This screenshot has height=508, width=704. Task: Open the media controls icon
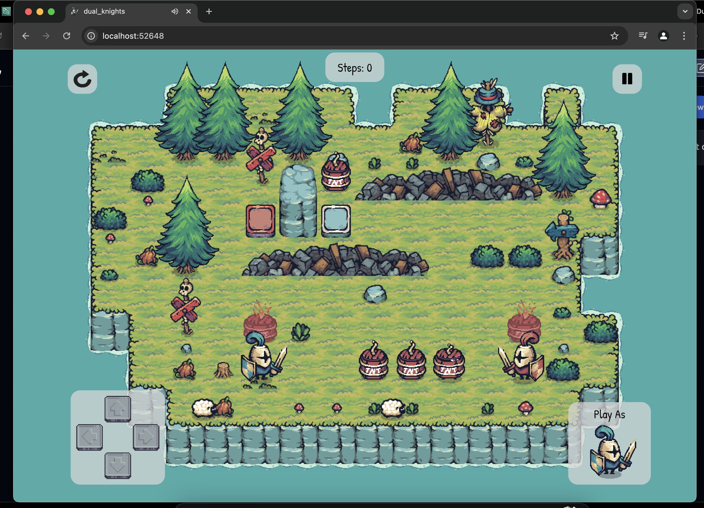(x=643, y=36)
